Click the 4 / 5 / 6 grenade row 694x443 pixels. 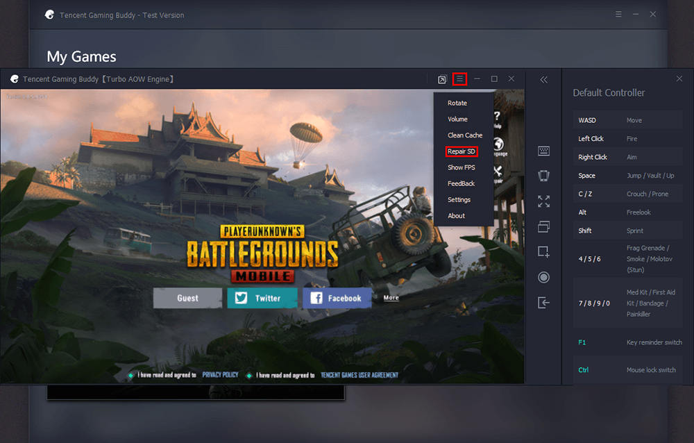click(627, 259)
